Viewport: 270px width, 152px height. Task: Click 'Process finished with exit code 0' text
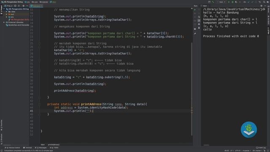pyautogui.click(x=231, y=36)
